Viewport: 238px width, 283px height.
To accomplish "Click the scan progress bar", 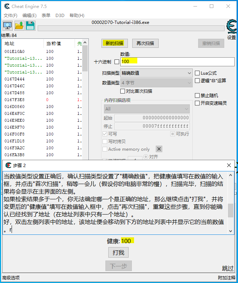I will pos(131,28).
